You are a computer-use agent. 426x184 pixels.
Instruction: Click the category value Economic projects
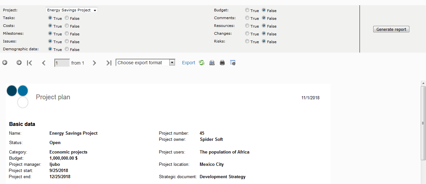point(68,152)
